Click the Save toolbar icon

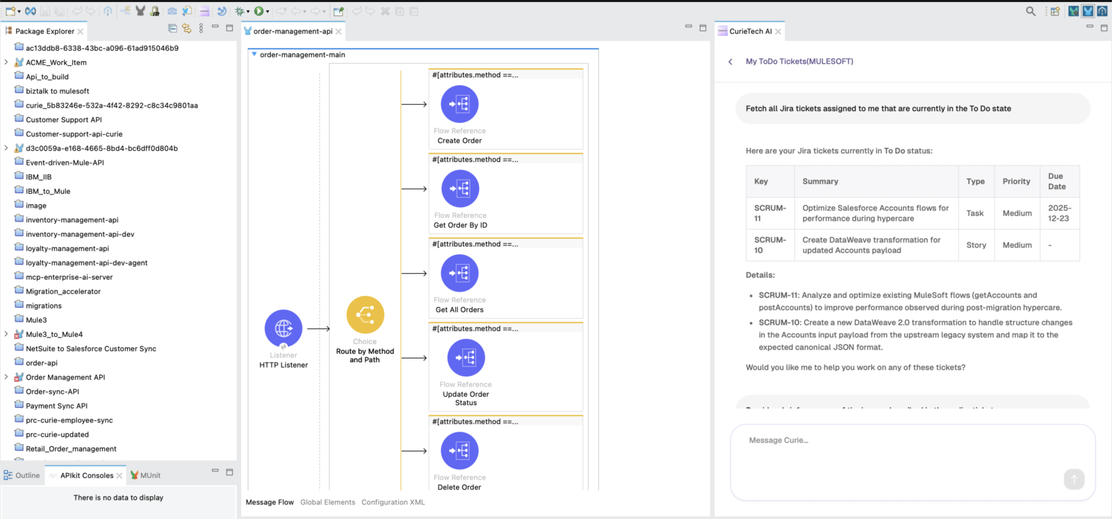46,11
